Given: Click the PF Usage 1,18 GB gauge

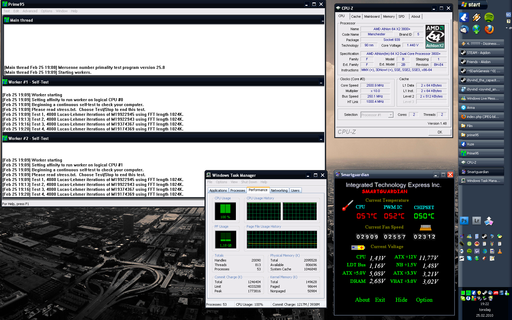Looking at the screenshot, I should (226, 239).
